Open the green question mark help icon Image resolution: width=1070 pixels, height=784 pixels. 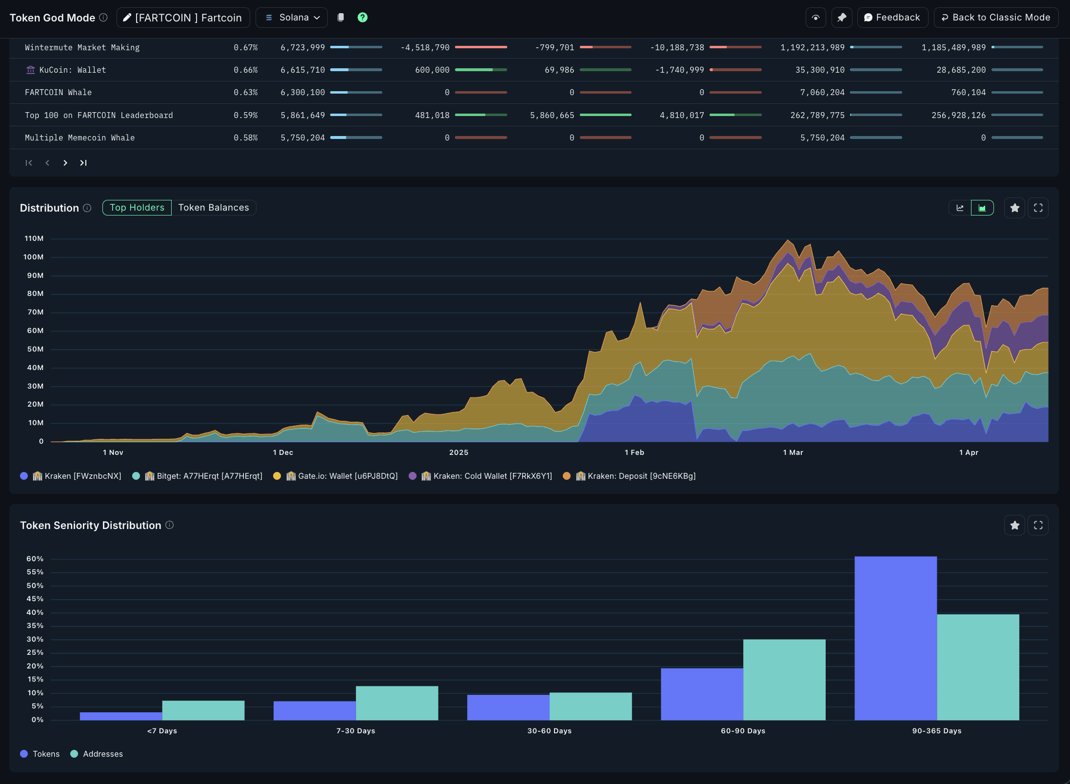[x=362, y=18]
